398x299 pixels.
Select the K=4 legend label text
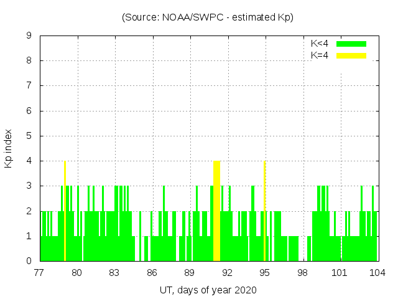pos(320,55)
